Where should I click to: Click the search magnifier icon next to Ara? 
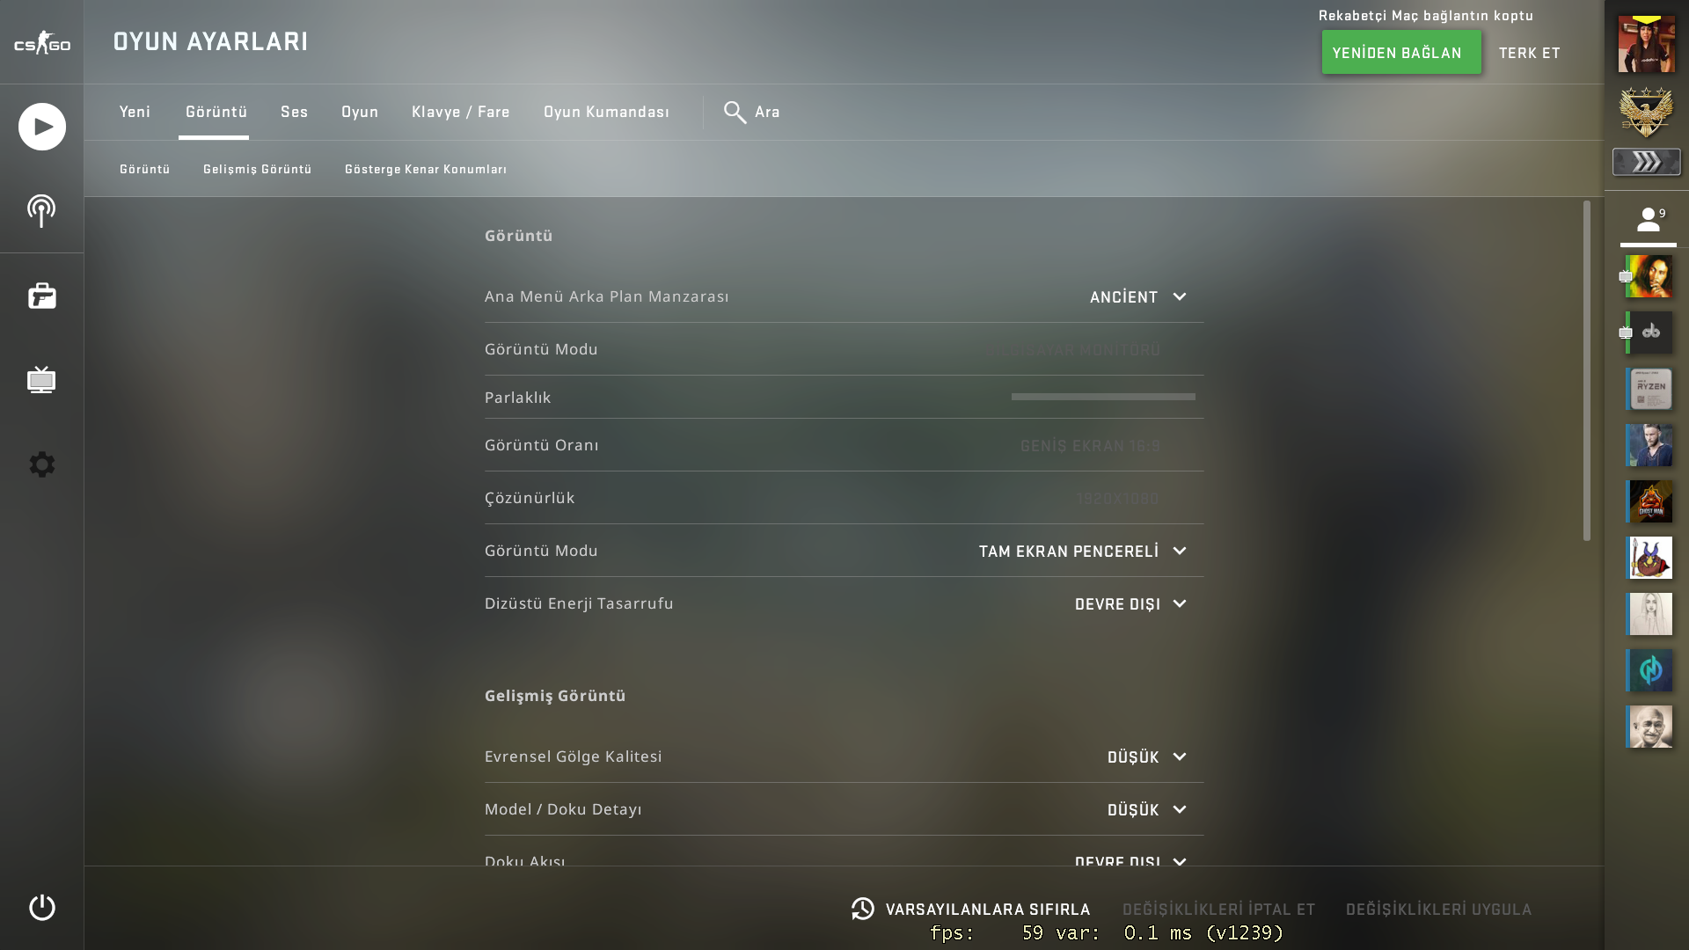(x=735, y=112)
